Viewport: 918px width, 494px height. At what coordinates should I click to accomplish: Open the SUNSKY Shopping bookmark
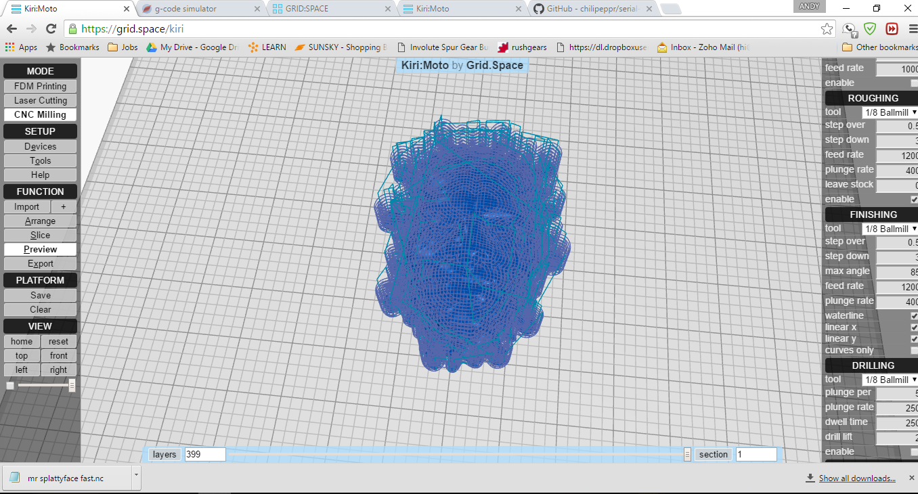pos(341,47)
